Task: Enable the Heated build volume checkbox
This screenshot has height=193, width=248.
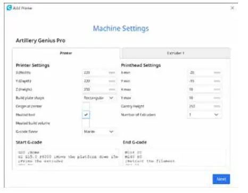Action: [86, 123]
